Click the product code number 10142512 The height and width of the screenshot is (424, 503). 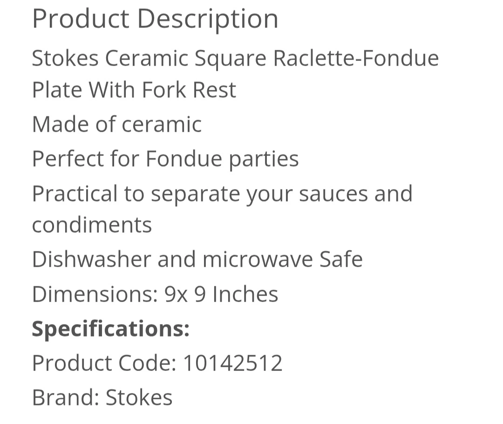pos(233,363)
